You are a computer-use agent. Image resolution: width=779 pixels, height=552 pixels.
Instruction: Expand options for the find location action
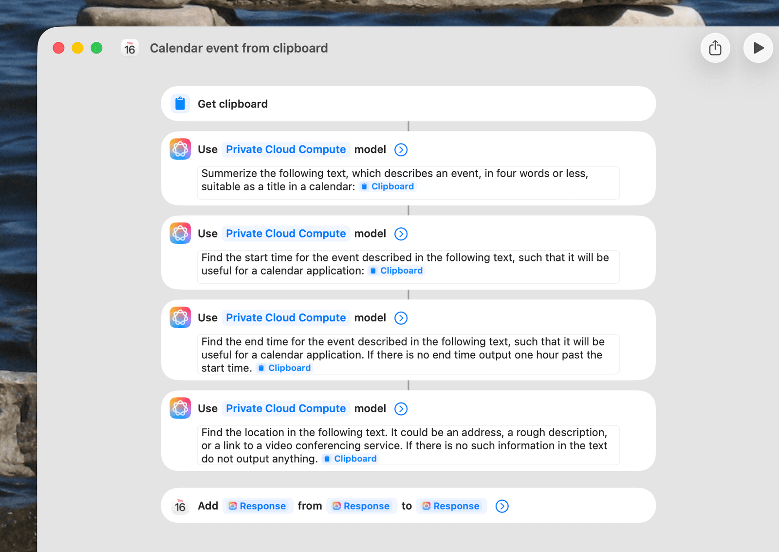pos(401,408)
